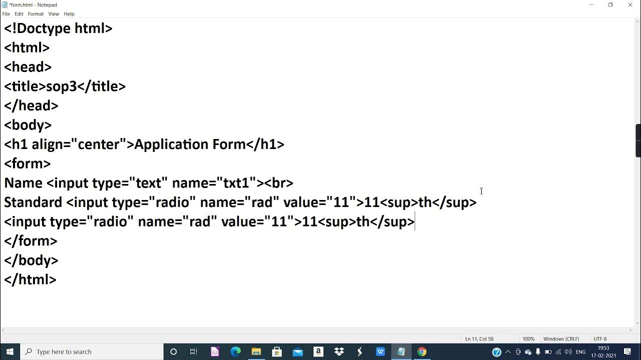
Task: Click the ENG language indicator
Action: [x=581, y=352]
